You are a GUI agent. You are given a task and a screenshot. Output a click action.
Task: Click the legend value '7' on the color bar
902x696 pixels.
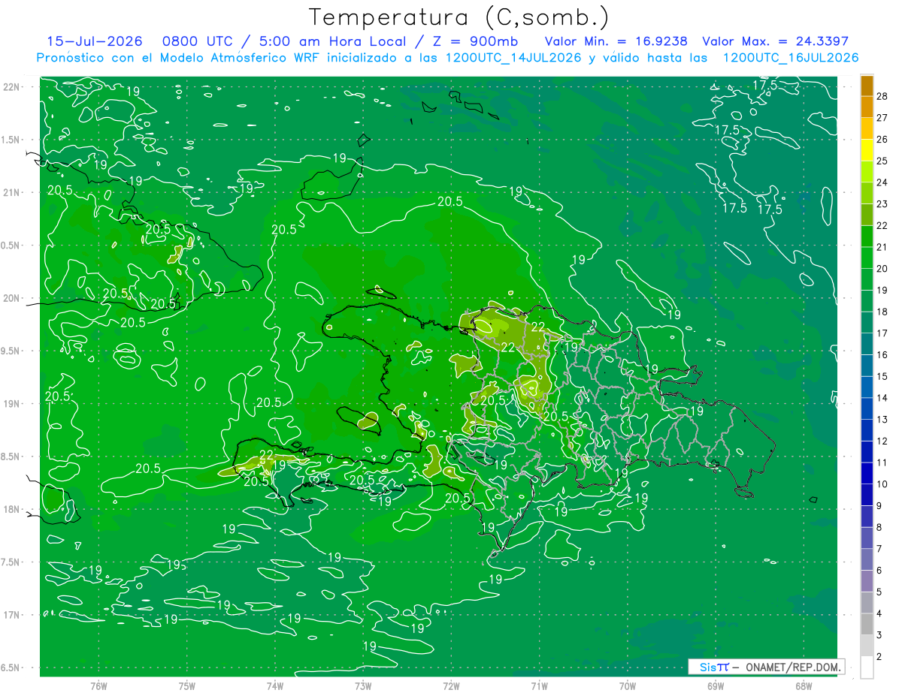(880, 549)
